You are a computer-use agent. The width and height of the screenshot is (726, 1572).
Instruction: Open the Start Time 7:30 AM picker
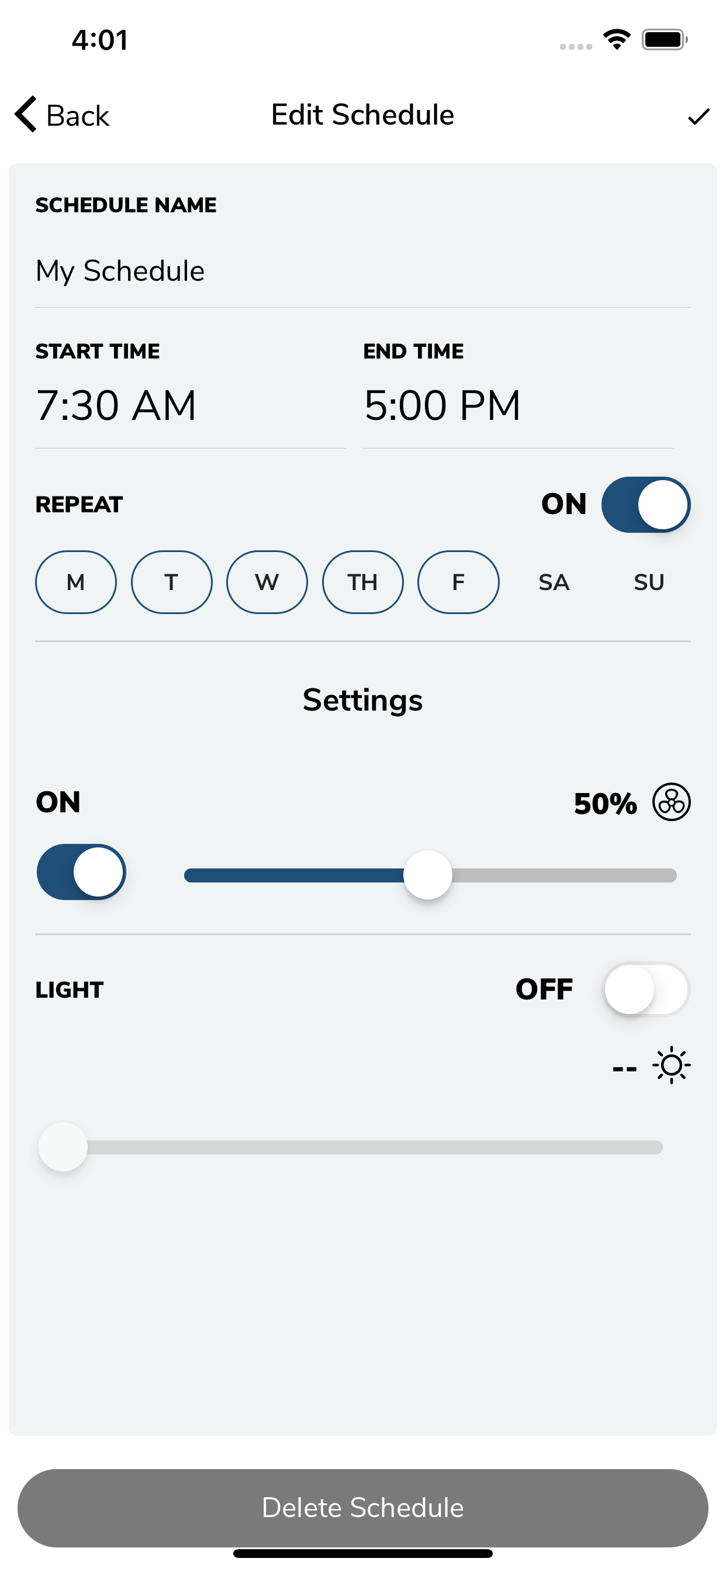[x=190, y=405]
